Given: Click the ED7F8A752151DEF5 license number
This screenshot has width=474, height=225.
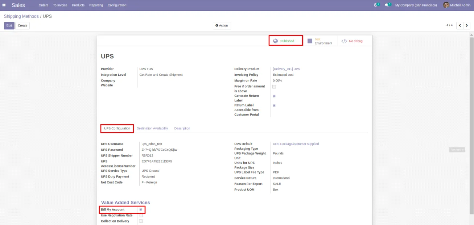Looking at the screenshot, I should 157,161.
